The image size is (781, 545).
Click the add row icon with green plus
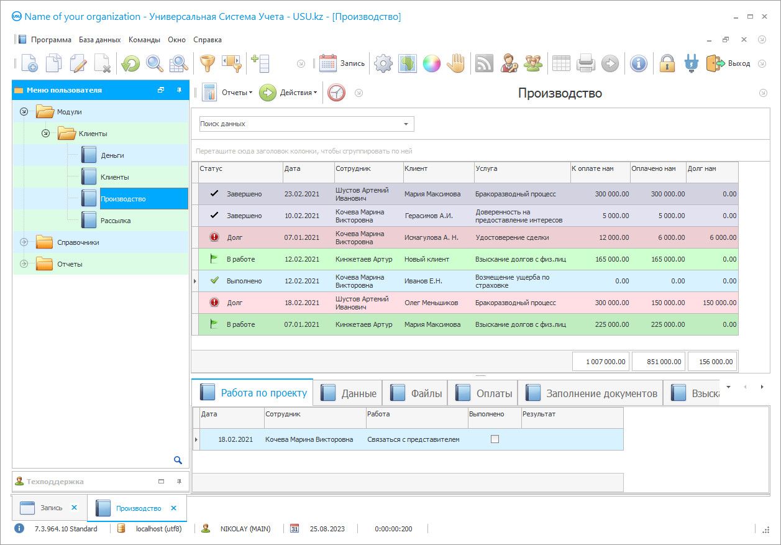[x=260, y=63]
